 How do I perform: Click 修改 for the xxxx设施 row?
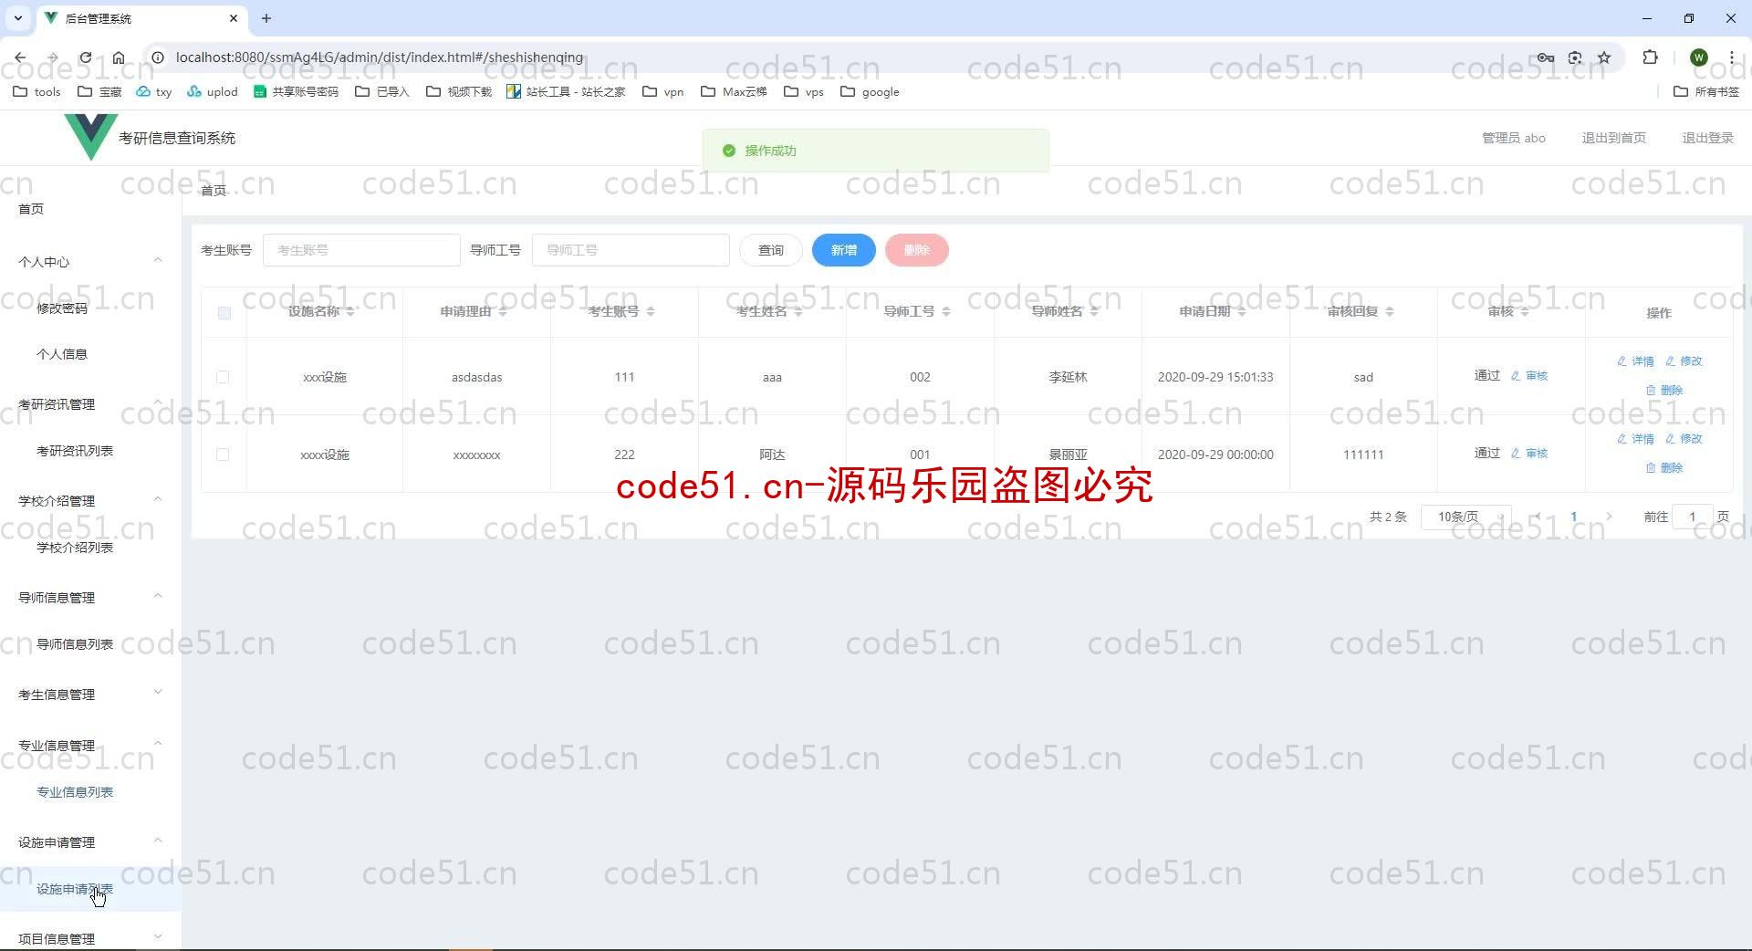1684,439
